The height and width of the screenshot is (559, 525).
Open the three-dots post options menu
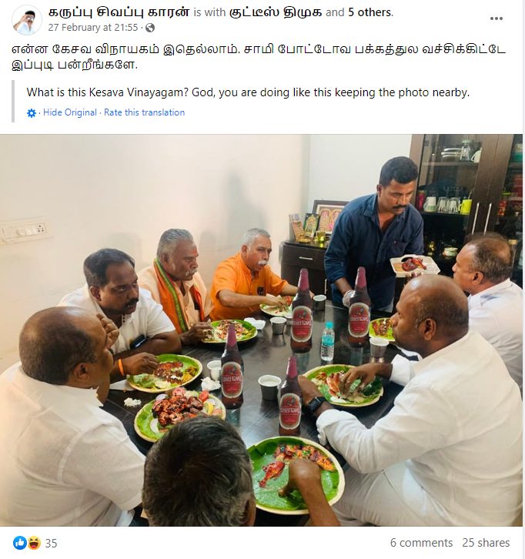click(x=496, y=18)
